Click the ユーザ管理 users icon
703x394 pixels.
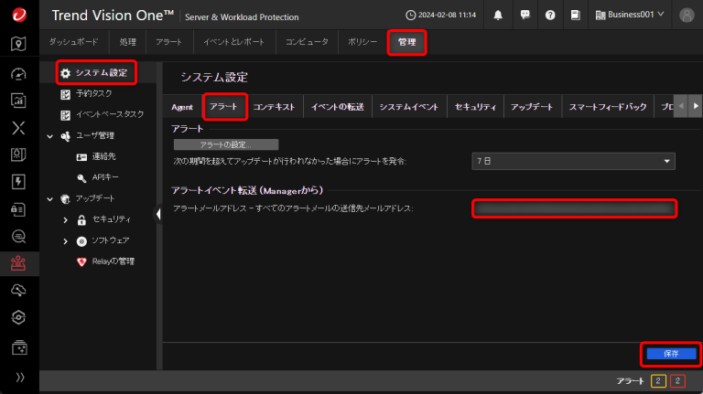(x=66, y=136)
